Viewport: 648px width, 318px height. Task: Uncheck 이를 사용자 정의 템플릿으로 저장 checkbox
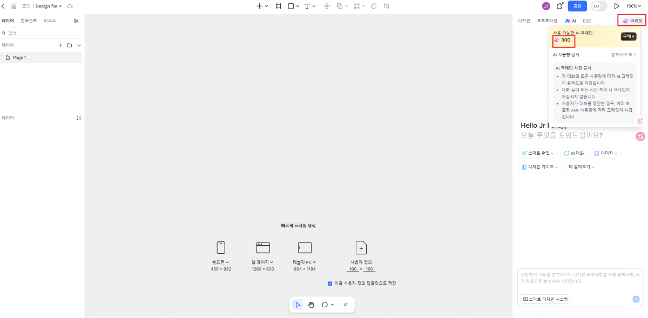click(330, 282)
